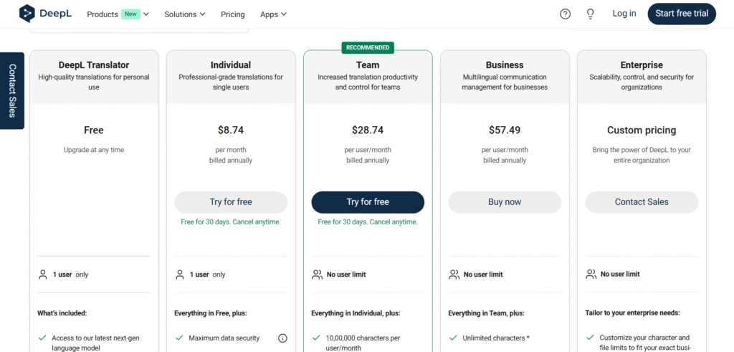Click Everything in Free, plus: heading
Image resolution: width=734 pixels, height=352 pixels.
[211, 313]
